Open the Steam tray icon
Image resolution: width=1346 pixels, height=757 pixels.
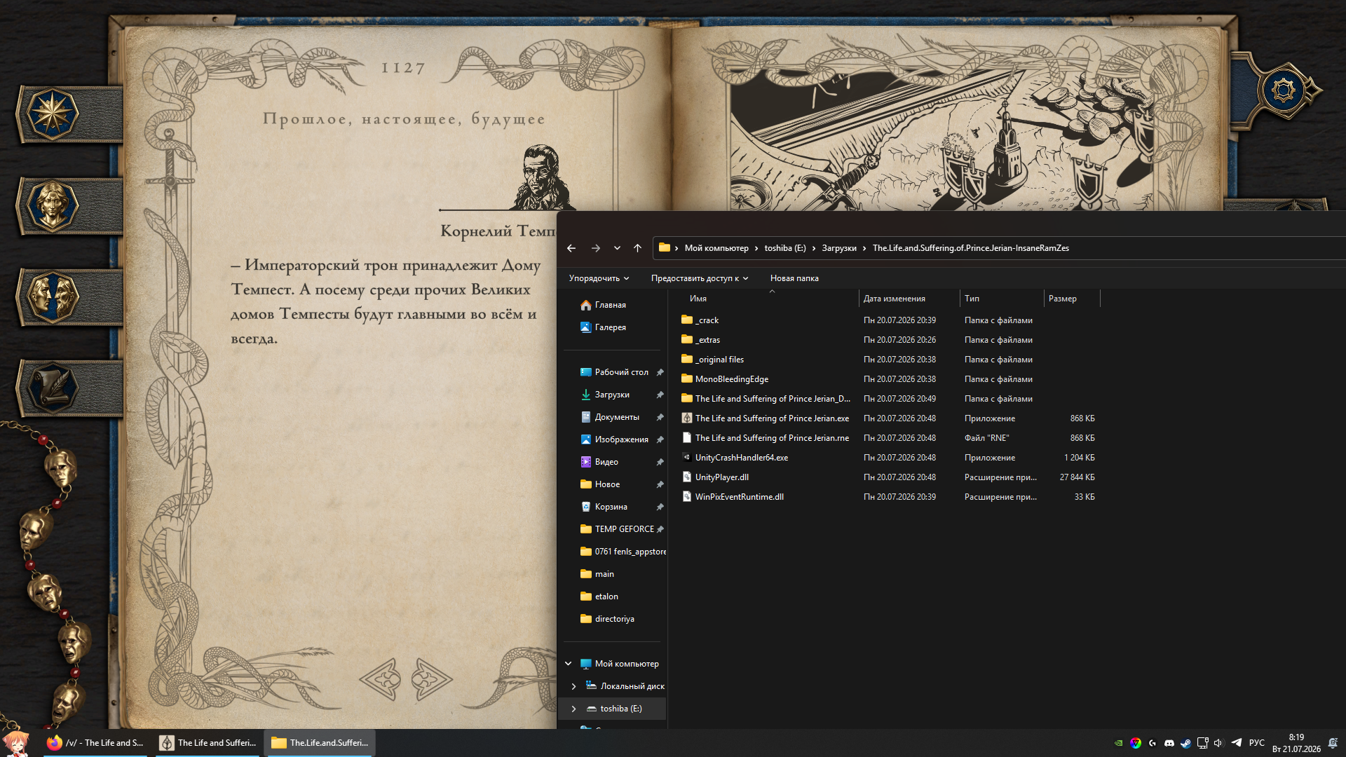tap(1185, 743)
